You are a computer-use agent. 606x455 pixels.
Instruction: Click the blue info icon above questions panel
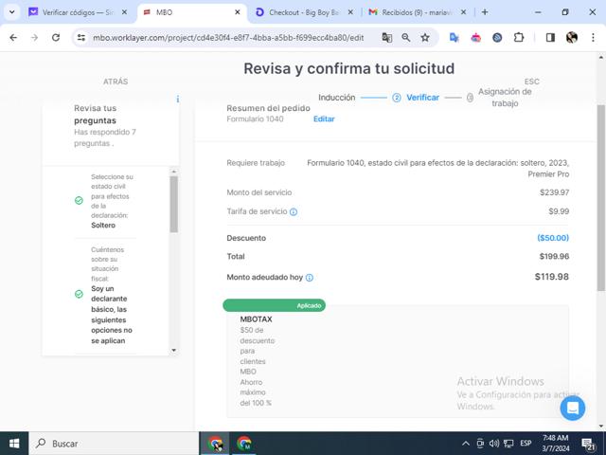[177, 99]
